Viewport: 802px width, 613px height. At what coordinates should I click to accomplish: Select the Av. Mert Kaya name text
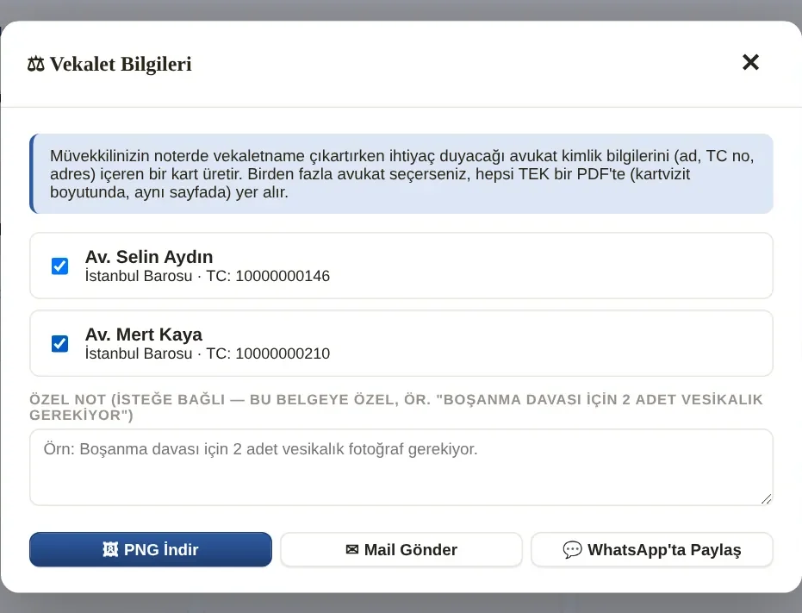coord(144,334)
